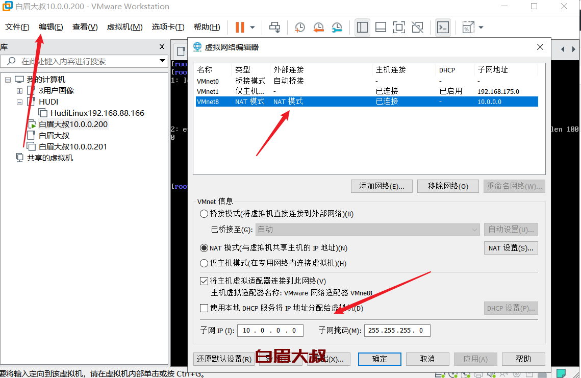Open the 虚拟机(M) menu
This screenshot has height=378, width=581.
pyautogui.click(x=124, y=27)
